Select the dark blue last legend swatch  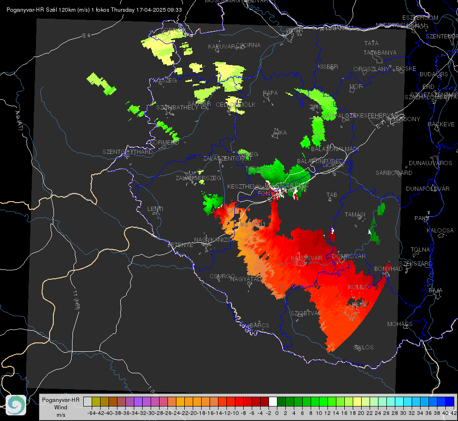click(450, 402)
